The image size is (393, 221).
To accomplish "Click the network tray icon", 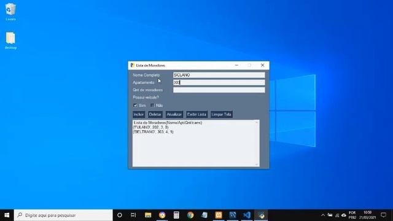I will [337, 215].
